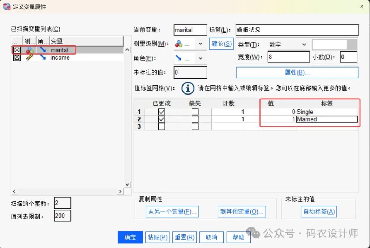Click the role arrow icon in role dropdown
This screenshot has height=248, width=370.
pos(179,58)
